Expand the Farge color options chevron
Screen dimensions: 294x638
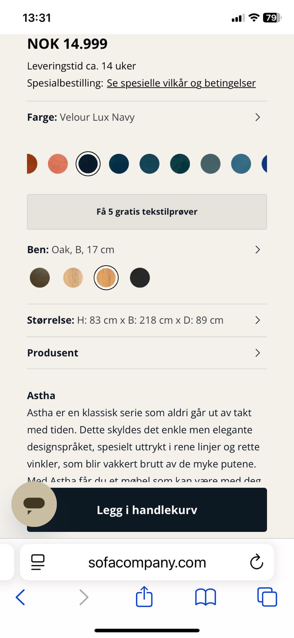click(257, 117)
